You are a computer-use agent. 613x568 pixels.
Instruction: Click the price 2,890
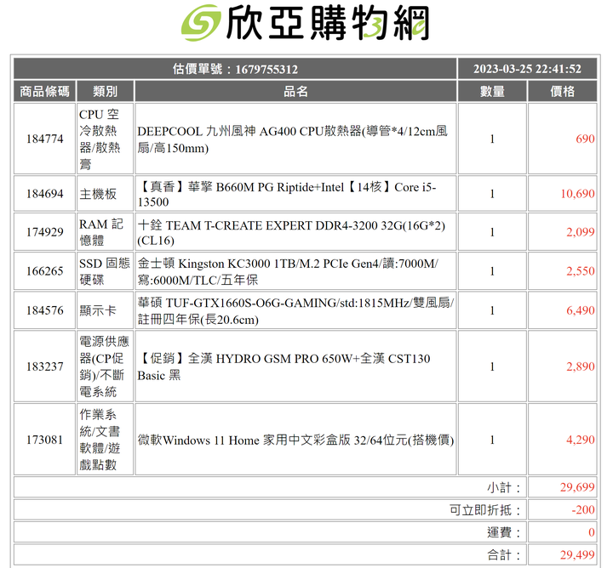point(581,366)
